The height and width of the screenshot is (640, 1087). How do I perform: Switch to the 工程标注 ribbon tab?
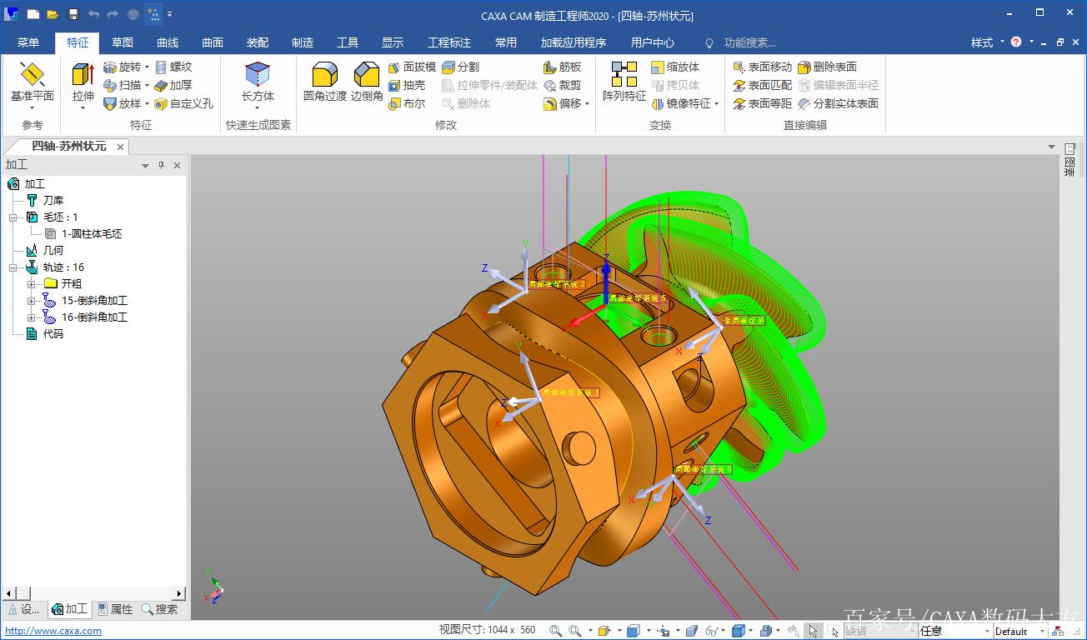[449, 42]
